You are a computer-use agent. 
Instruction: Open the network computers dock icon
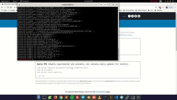coord(127,97)
